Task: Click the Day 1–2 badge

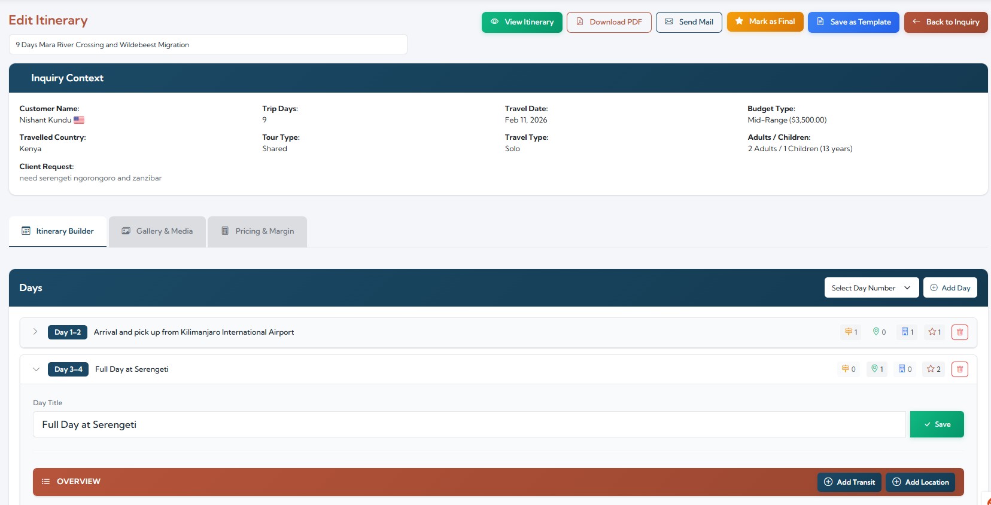Action: coord(68,332)
